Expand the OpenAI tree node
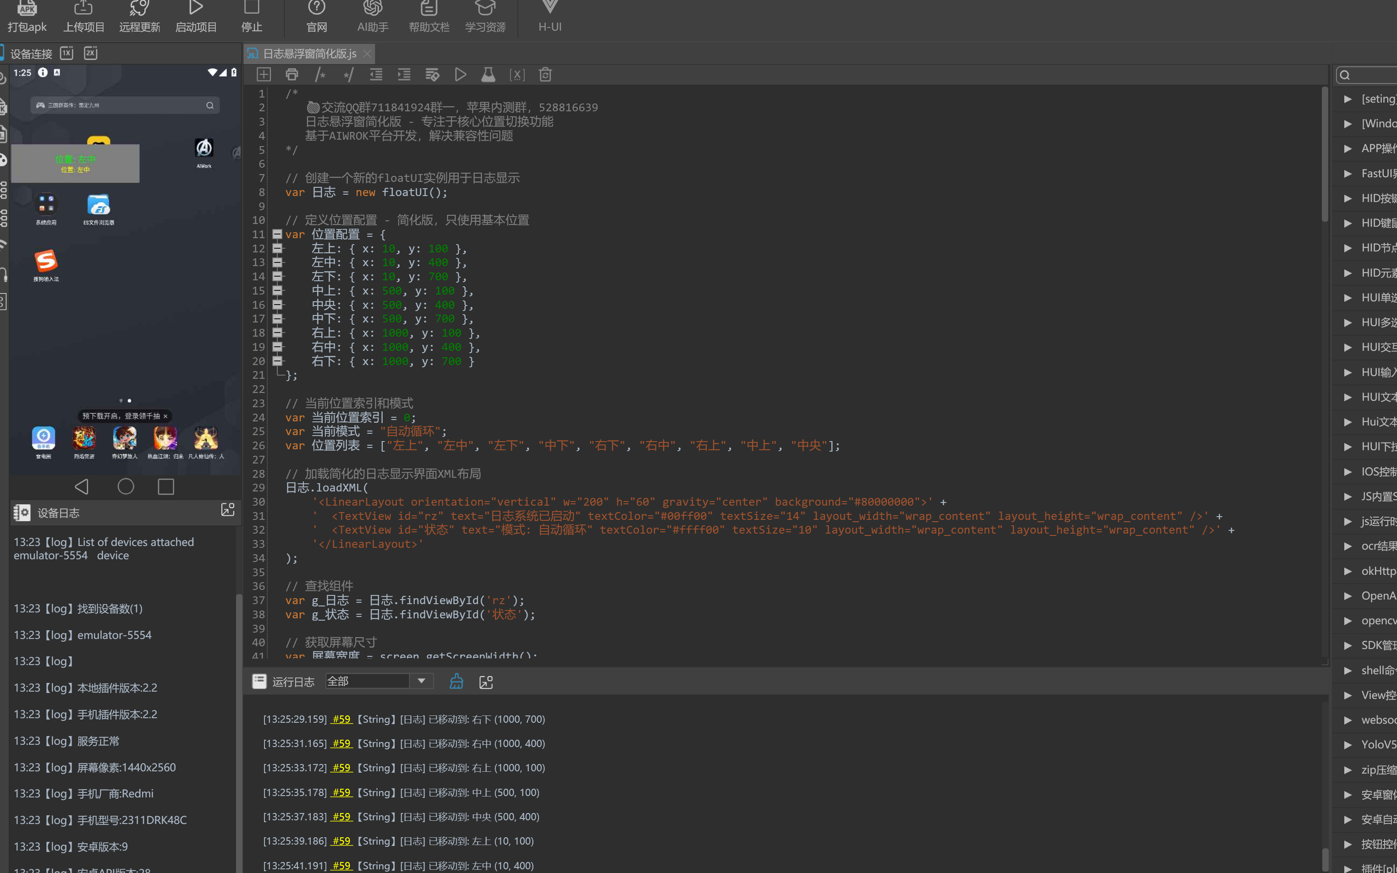1397x873 pixels. click(x=1348, y=596)
